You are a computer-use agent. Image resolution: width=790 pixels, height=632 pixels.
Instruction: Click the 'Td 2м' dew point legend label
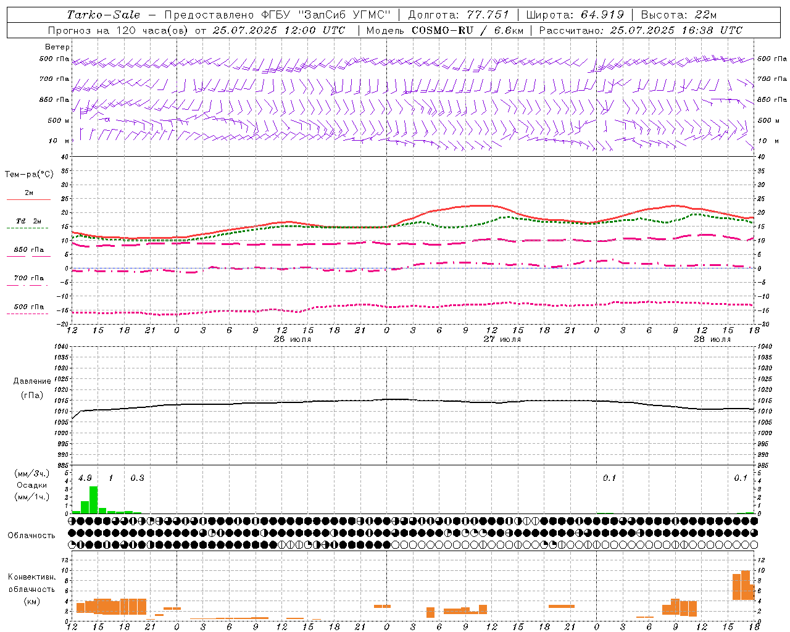pos(29,221)
